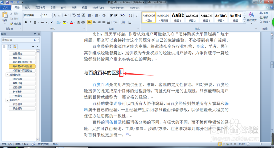The image size is (274, 148).
Task: Apply left text alignment
Action: coord(90,22)
